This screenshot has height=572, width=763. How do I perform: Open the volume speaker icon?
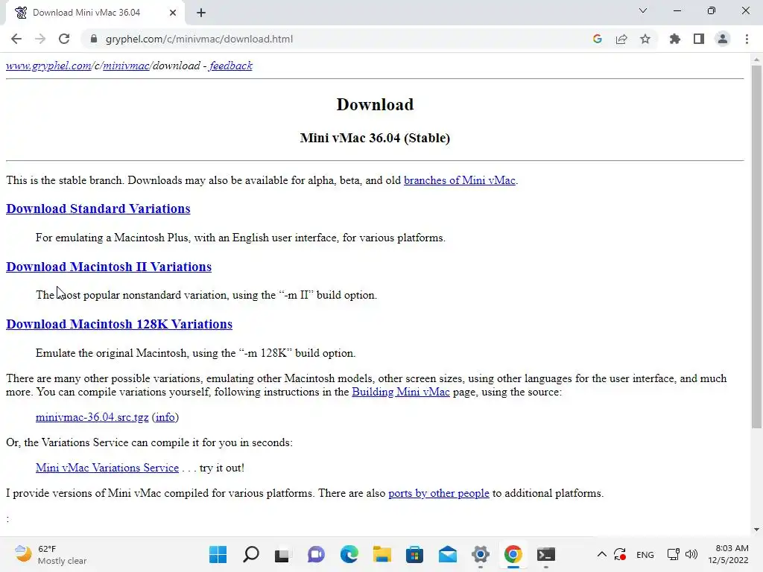[691, 554]
